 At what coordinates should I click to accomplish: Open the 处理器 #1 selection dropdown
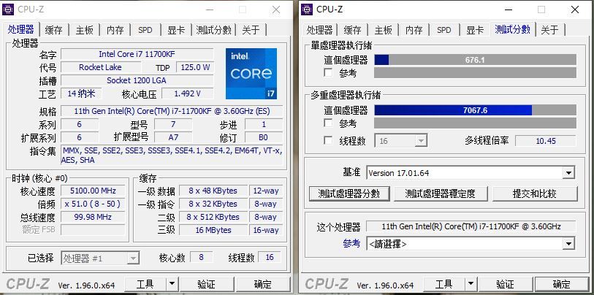coord(133,258)
